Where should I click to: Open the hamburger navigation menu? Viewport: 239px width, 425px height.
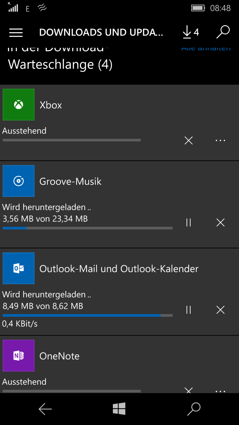tap(16, 32)
